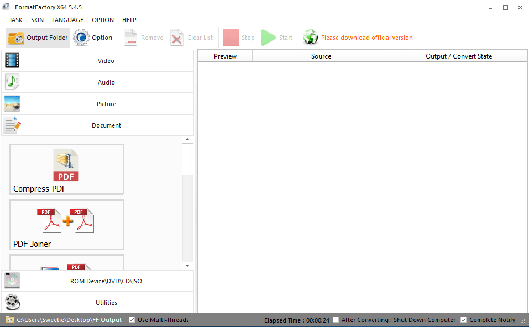The width and height of the screenshot is (529, 327).
Task: Click the ROM Device disc icon
Action: (x=12, y=281)
